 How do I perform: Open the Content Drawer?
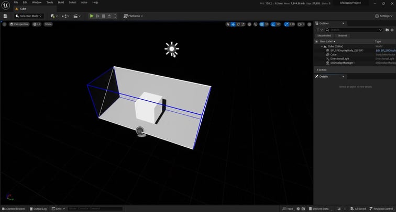click(13, 209)
